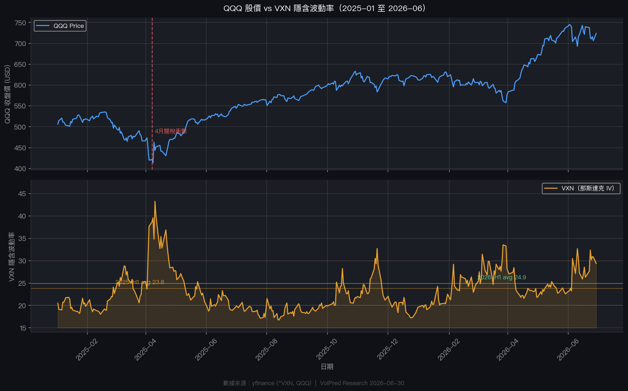The width and height of the screenshot is (628, 391).
Task: Click the '2025-08' x-axis tick label
Action: pos(266,349)
